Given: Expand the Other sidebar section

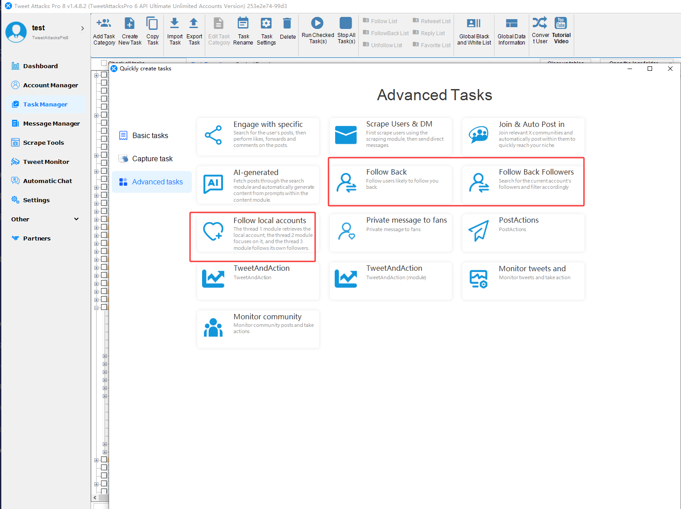Looking at the screenshot, I should point(45,219).
